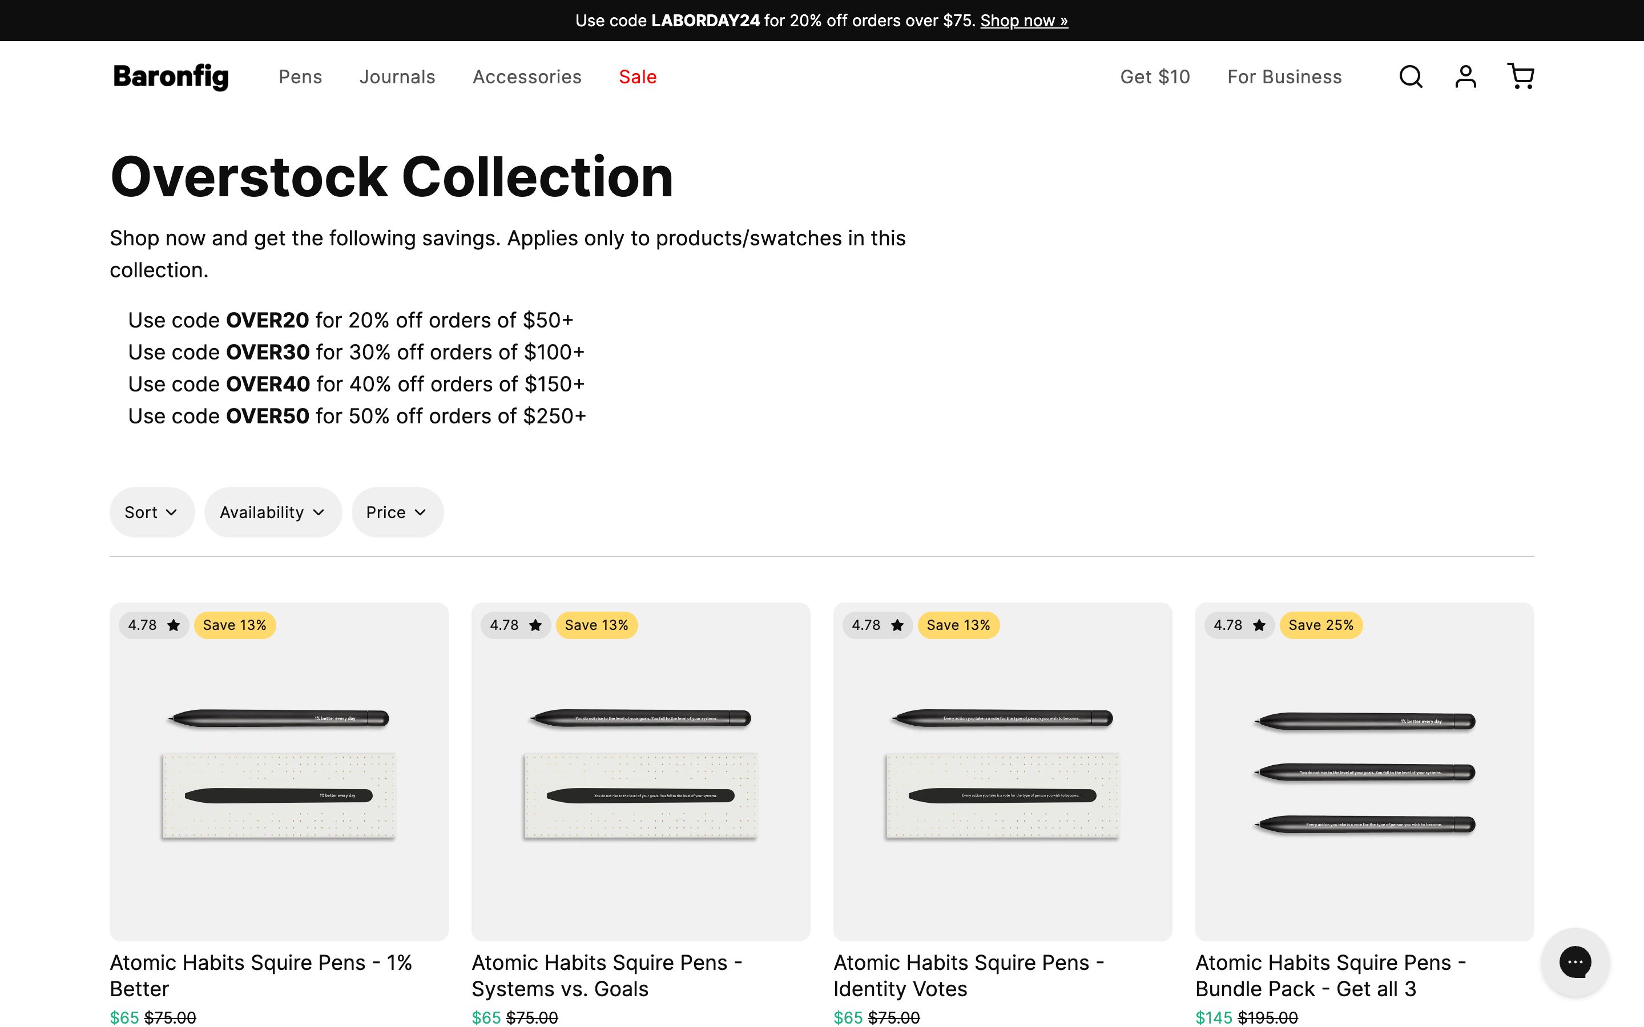Select the Sale menu item
Image resolution: width=1644 pixels, height=1027 pixels.
point(636,77)
